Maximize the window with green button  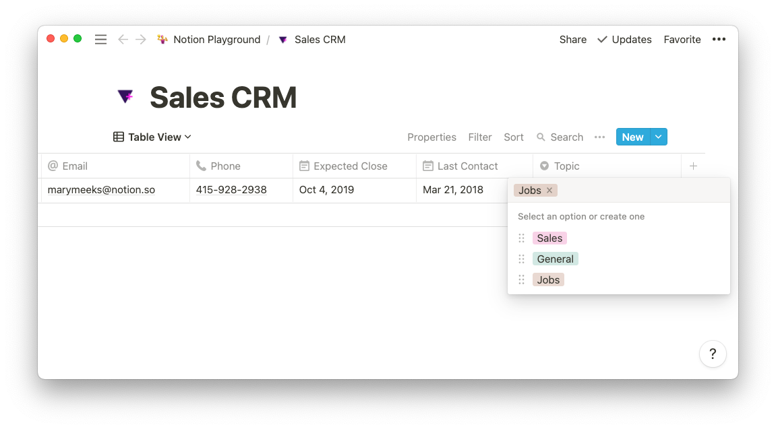(x=78, y=38)
